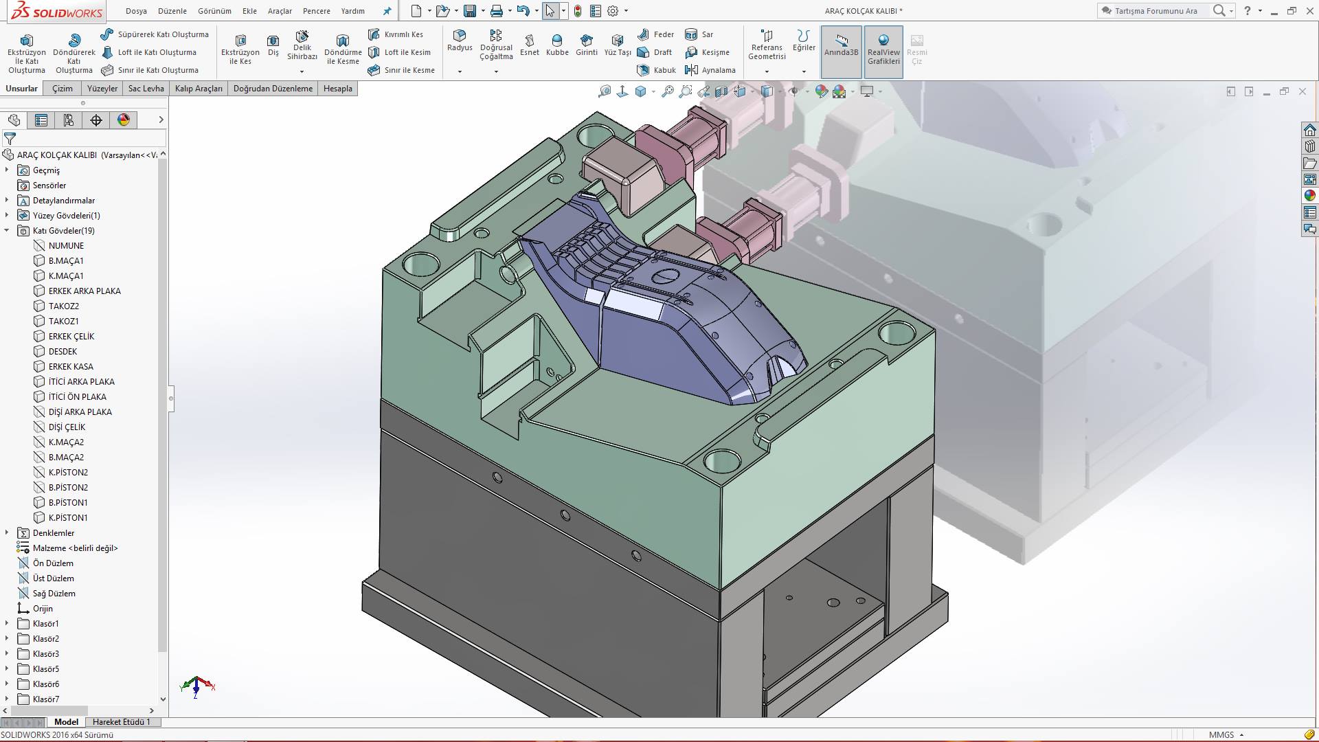Click the Girinti tool
The image size is (1319, 742).
[586, 45]
